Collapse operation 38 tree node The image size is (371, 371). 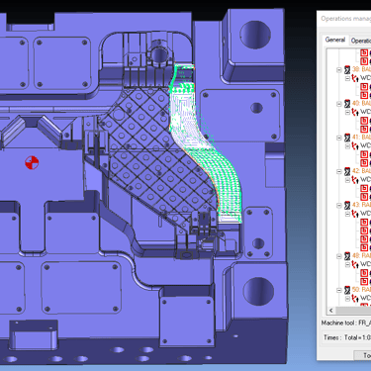point(339,70)
